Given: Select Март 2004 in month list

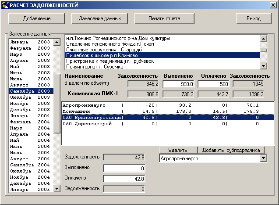Looking at the screenshot, I should click(x=32, y=128).
